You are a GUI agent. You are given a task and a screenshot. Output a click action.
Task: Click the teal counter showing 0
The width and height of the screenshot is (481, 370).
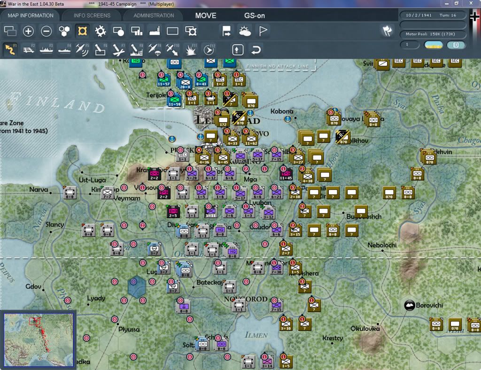456,45
